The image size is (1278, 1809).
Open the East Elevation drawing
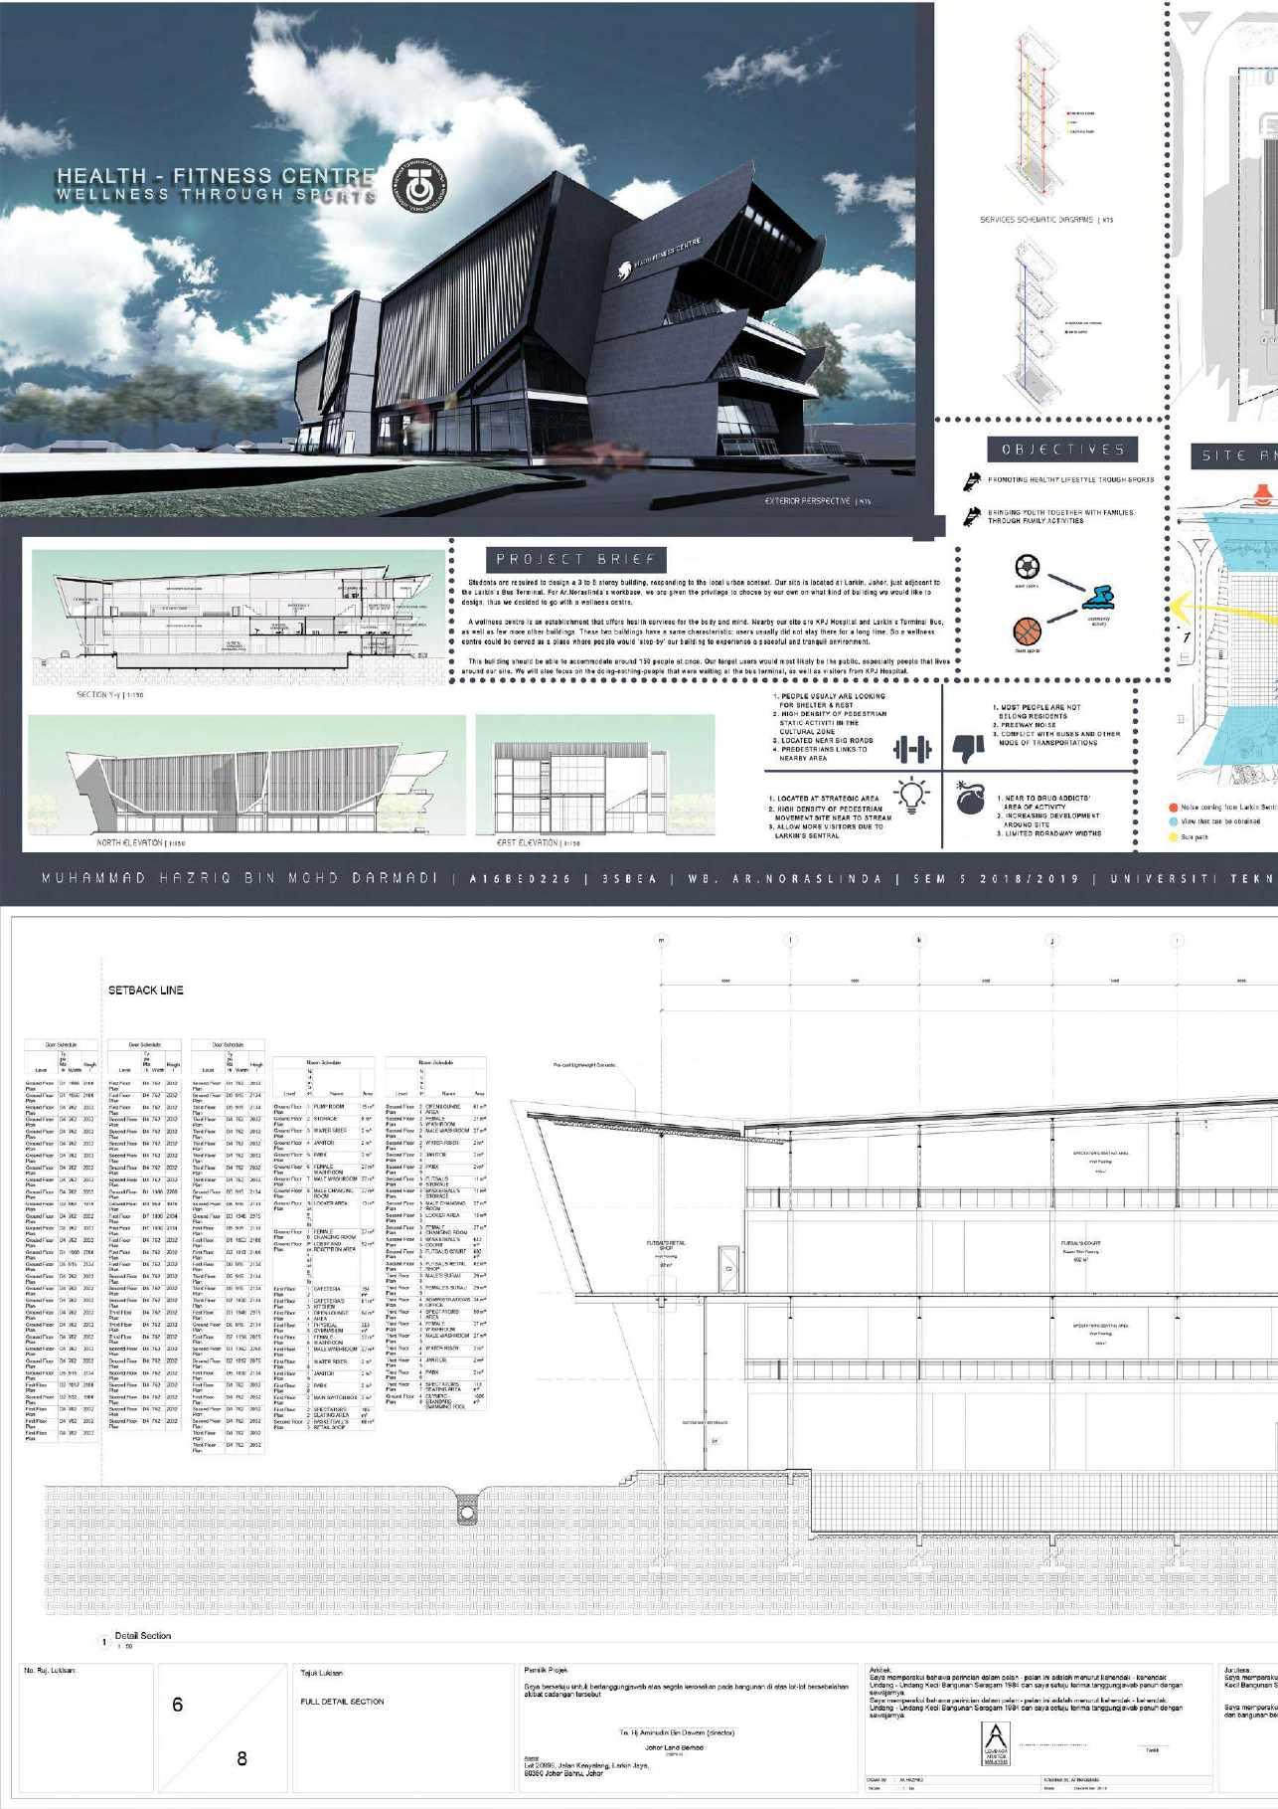click(594, 775)
